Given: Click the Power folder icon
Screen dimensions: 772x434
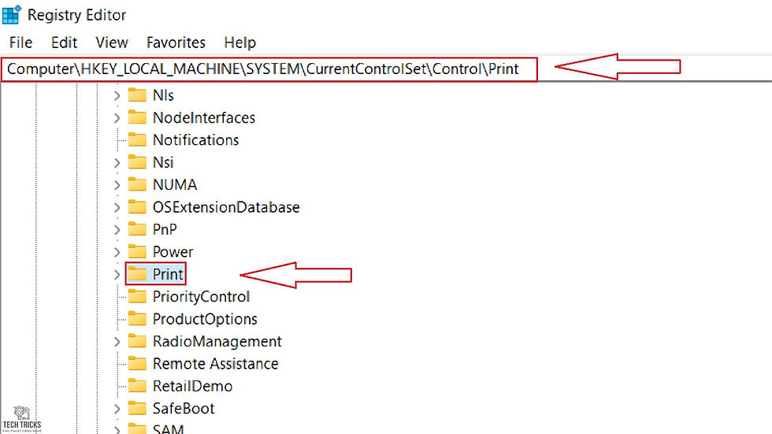Looking at the screenshot, I should point(137,251).
